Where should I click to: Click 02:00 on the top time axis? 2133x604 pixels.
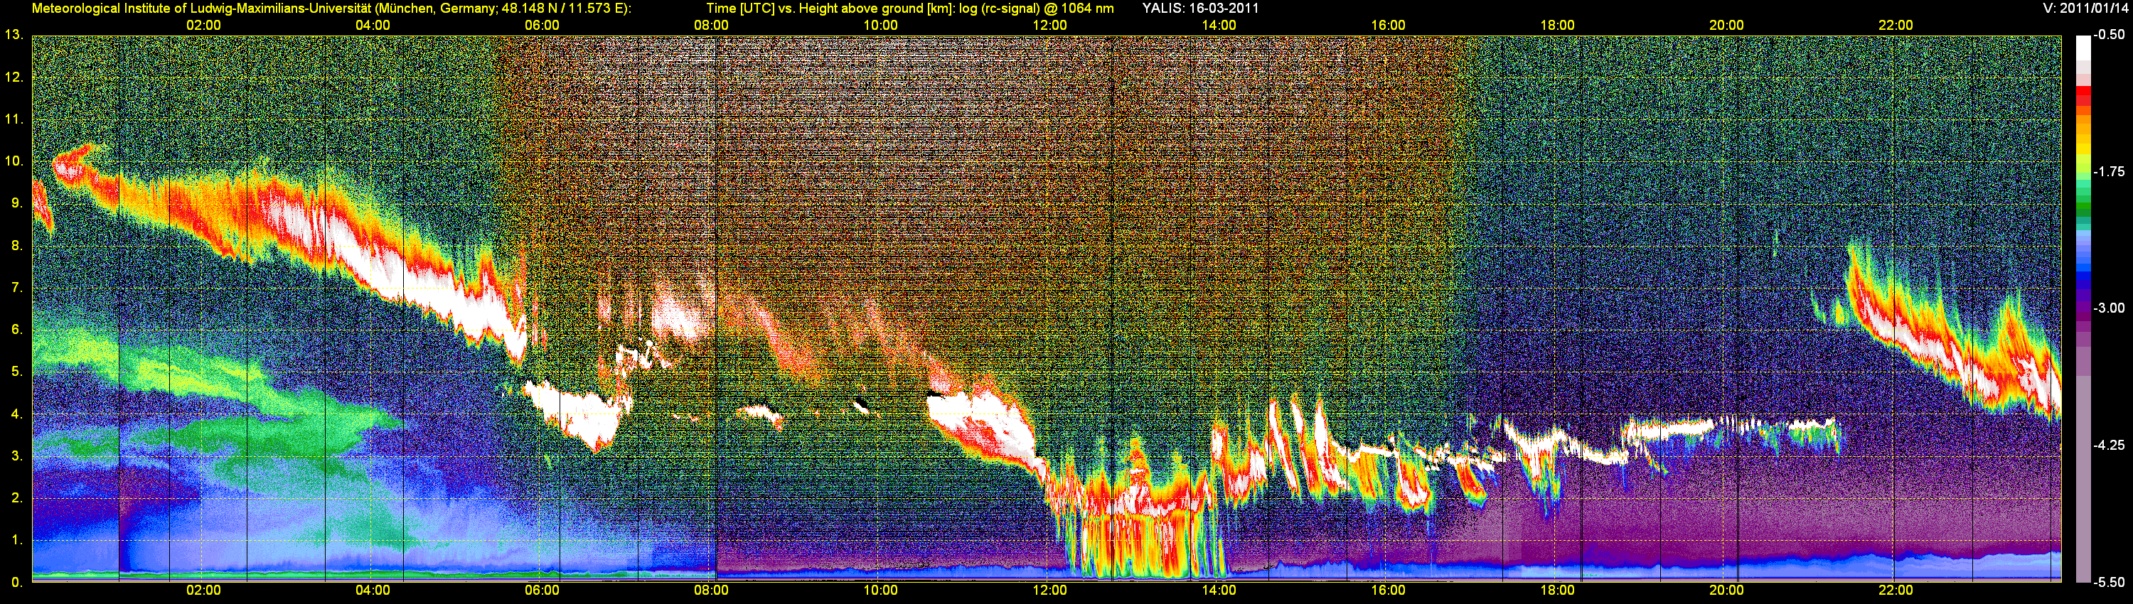tap(203, 26)
